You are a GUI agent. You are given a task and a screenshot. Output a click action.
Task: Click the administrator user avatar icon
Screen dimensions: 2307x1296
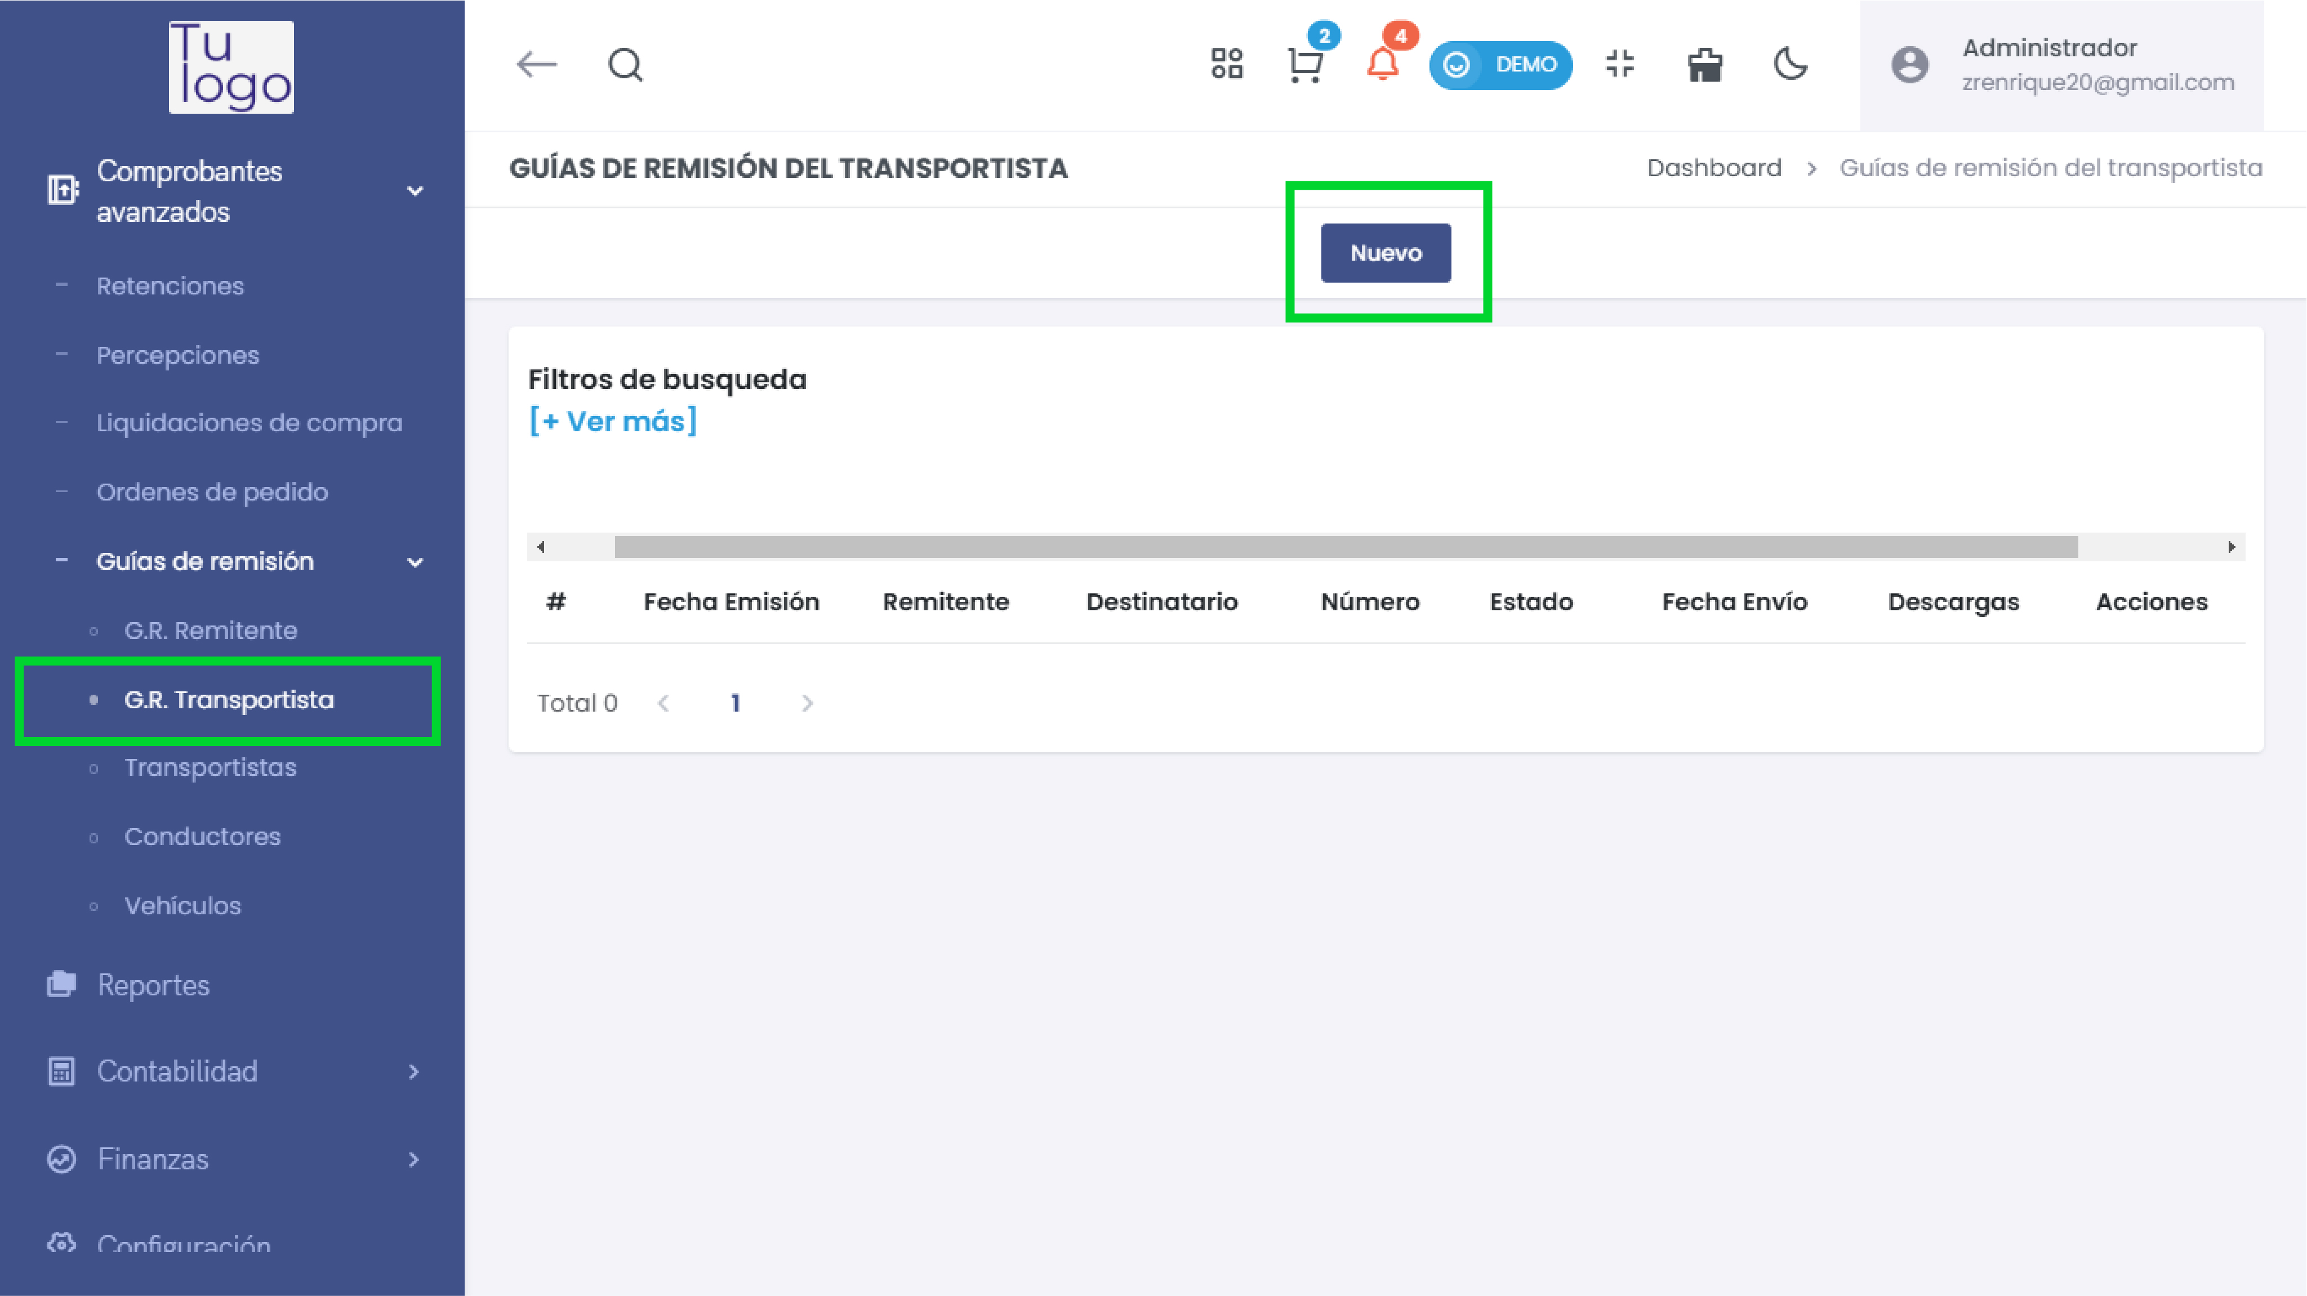point(1909,64)
